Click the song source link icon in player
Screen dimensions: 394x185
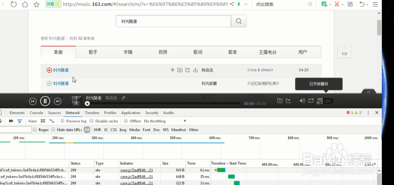coord(123,98)
